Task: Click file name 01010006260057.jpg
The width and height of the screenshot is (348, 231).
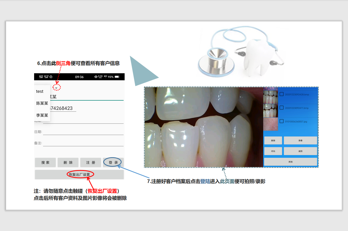Action: coord(296,121)
